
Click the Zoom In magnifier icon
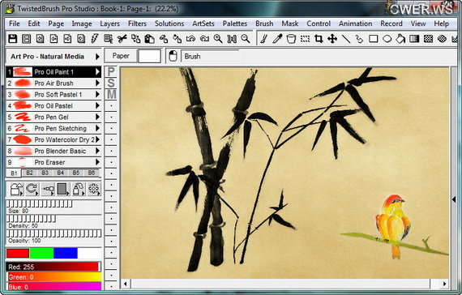tap(218, 39)
